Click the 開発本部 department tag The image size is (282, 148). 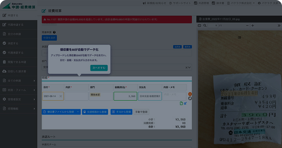point(95,95)
